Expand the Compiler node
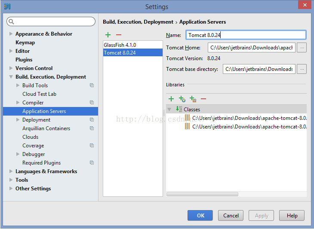The width and height of the screenshot is (314, 229). [18, 102]
